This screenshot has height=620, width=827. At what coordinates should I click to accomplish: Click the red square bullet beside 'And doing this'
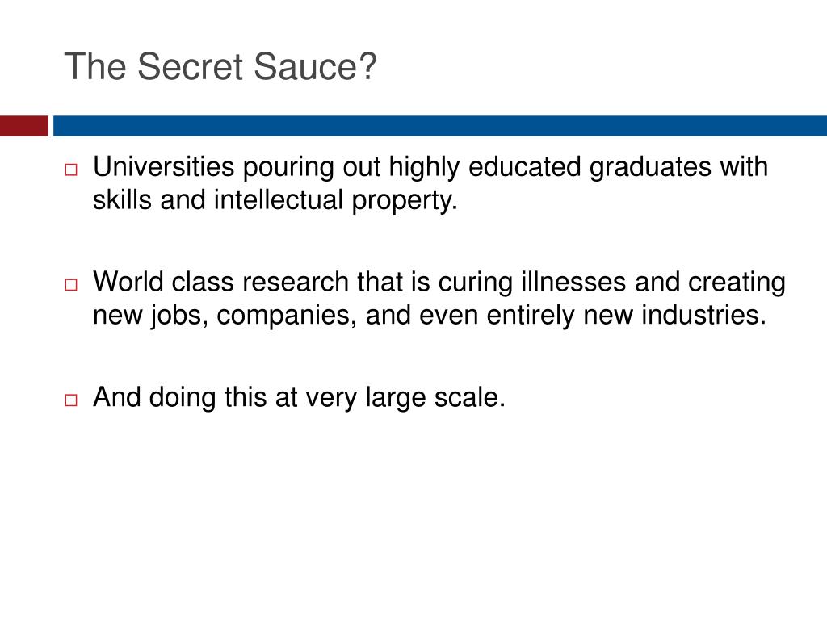[71, 400]
